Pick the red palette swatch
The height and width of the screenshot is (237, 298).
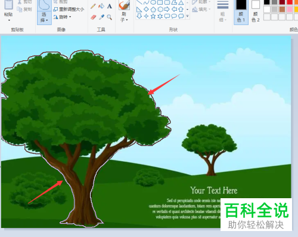pos(290,2)
